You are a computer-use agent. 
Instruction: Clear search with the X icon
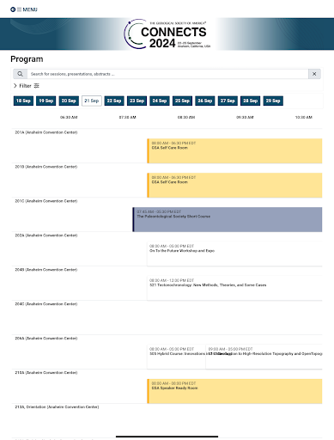tap(314, 74)
